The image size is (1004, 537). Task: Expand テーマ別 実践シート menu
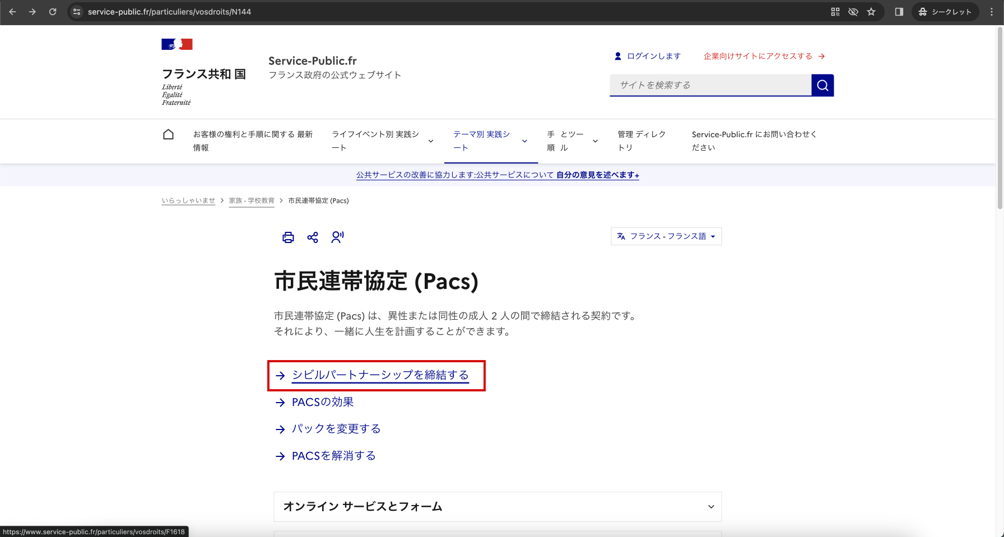coord(491,141)
